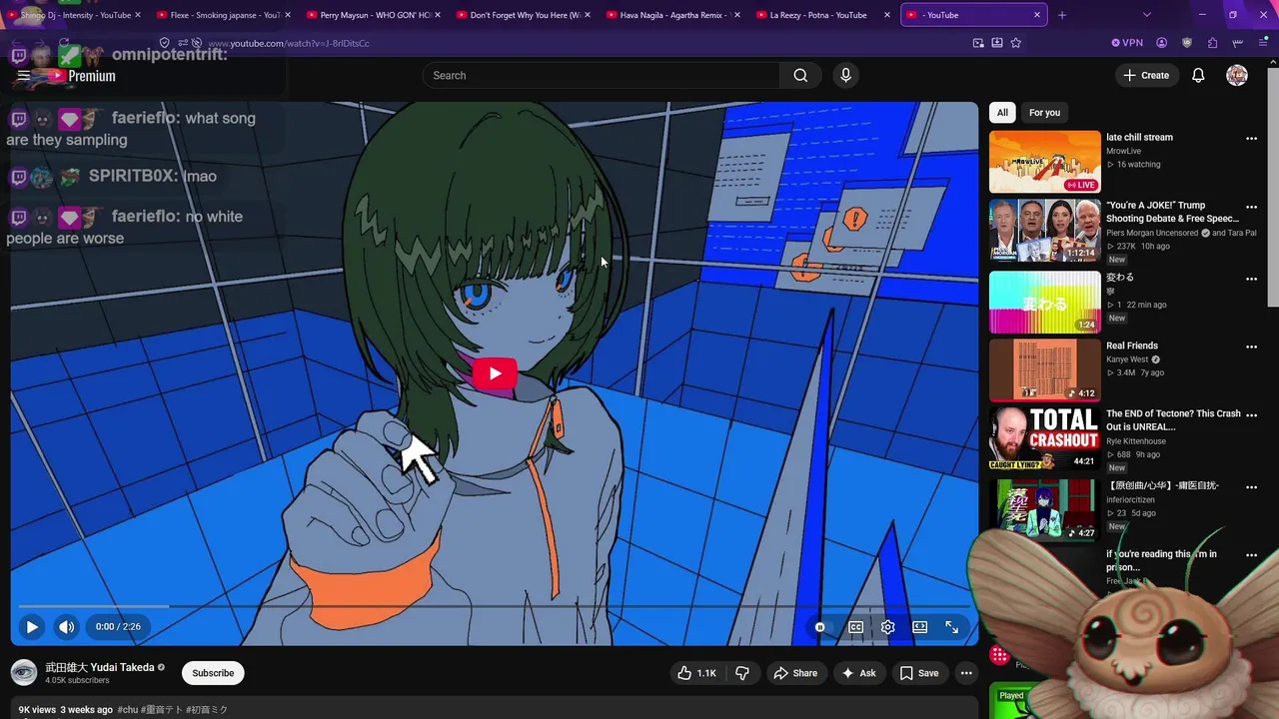1279x719 pixels.
Task: Open options for Piers Morgan video
Action: 1251,207
